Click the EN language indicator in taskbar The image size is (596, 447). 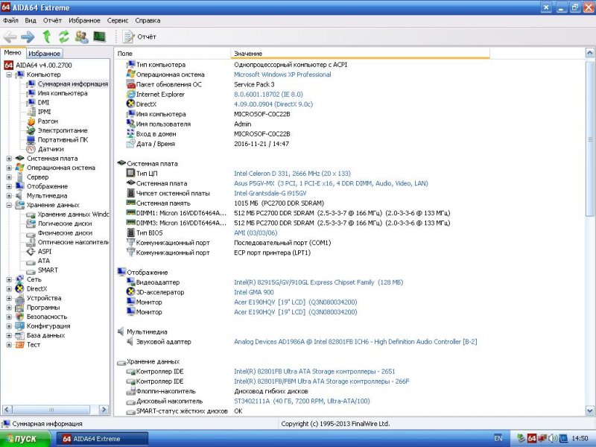click(x=498, y=439)
